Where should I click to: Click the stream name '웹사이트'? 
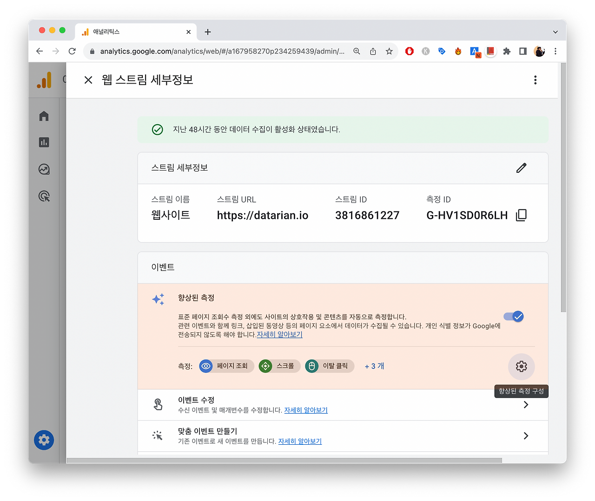click(x=171, y=215)
